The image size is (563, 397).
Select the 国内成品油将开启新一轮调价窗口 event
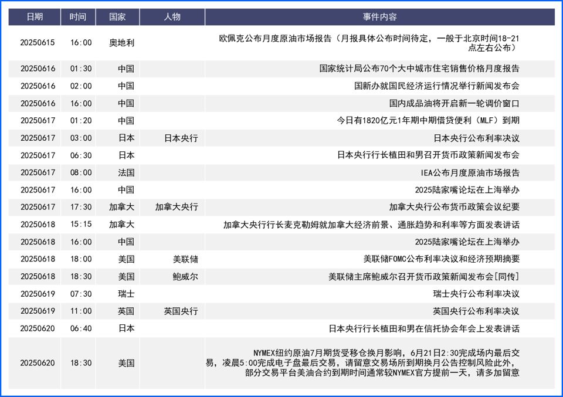[x=454, y=103]
